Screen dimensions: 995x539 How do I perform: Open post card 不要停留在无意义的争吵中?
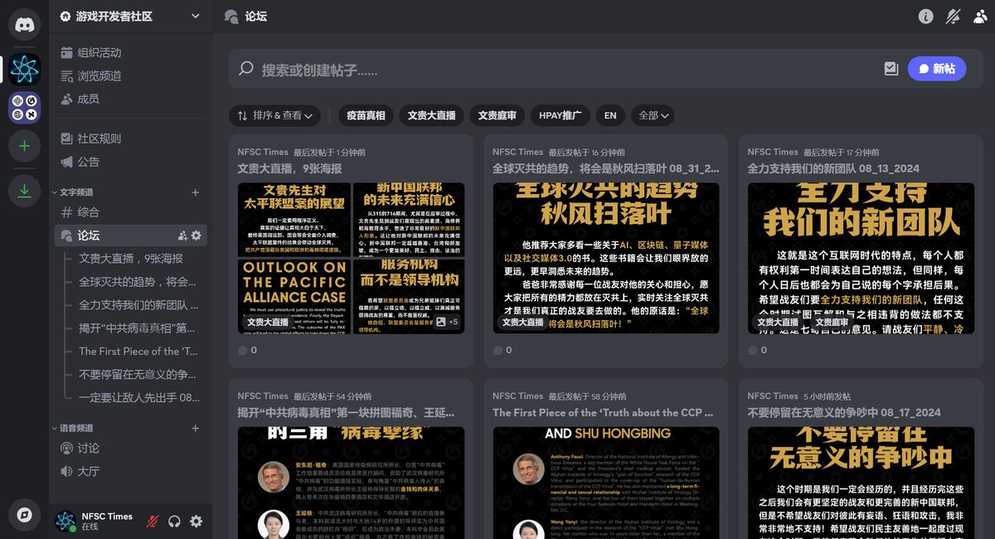click(861, 459)
